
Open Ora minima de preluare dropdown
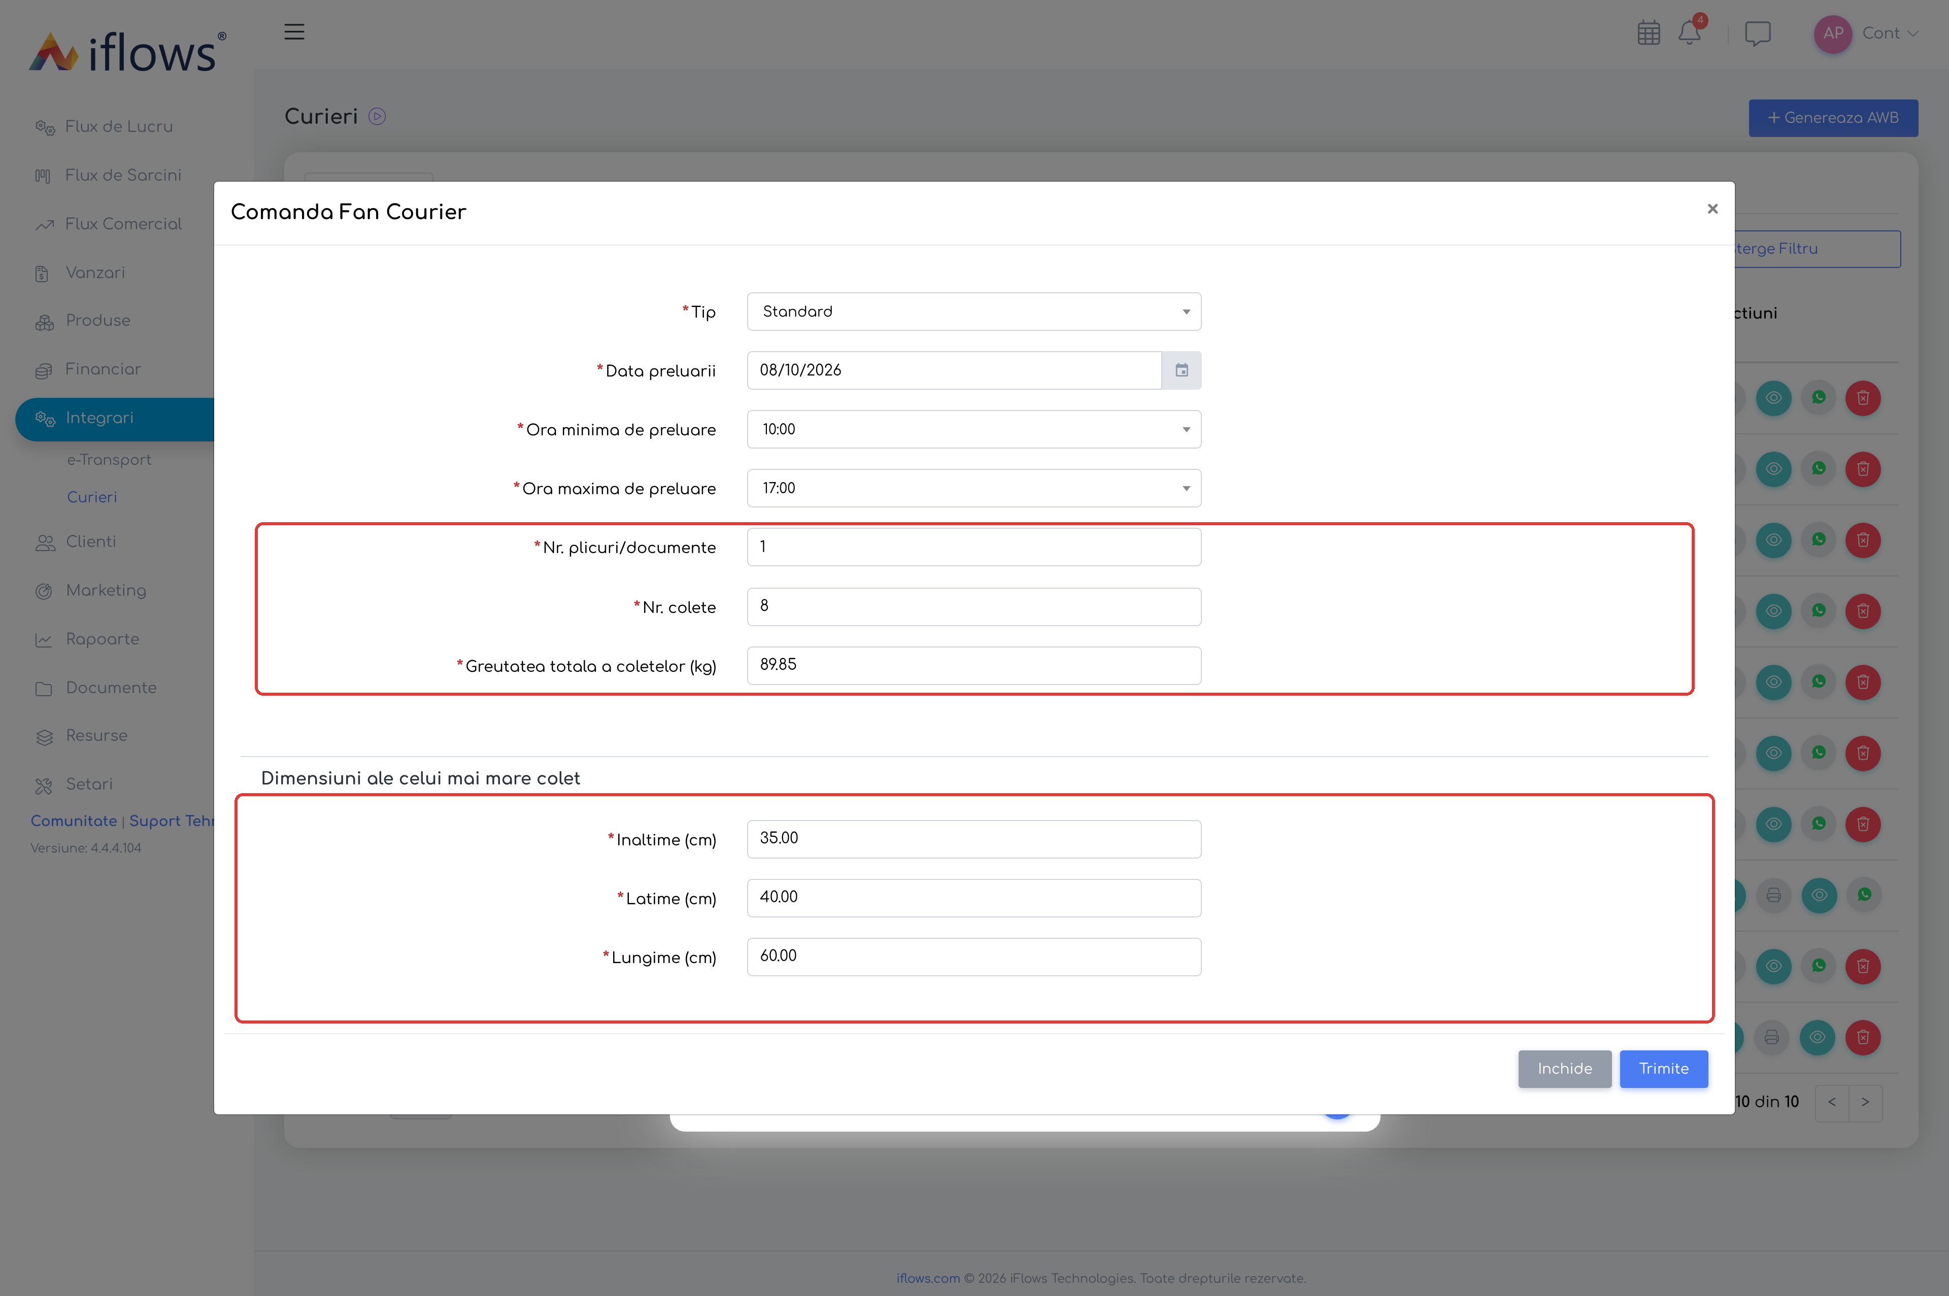(x=973, y=430)
